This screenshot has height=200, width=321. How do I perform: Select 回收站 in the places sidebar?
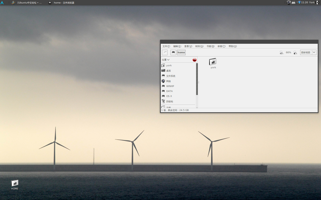[178, 101]
